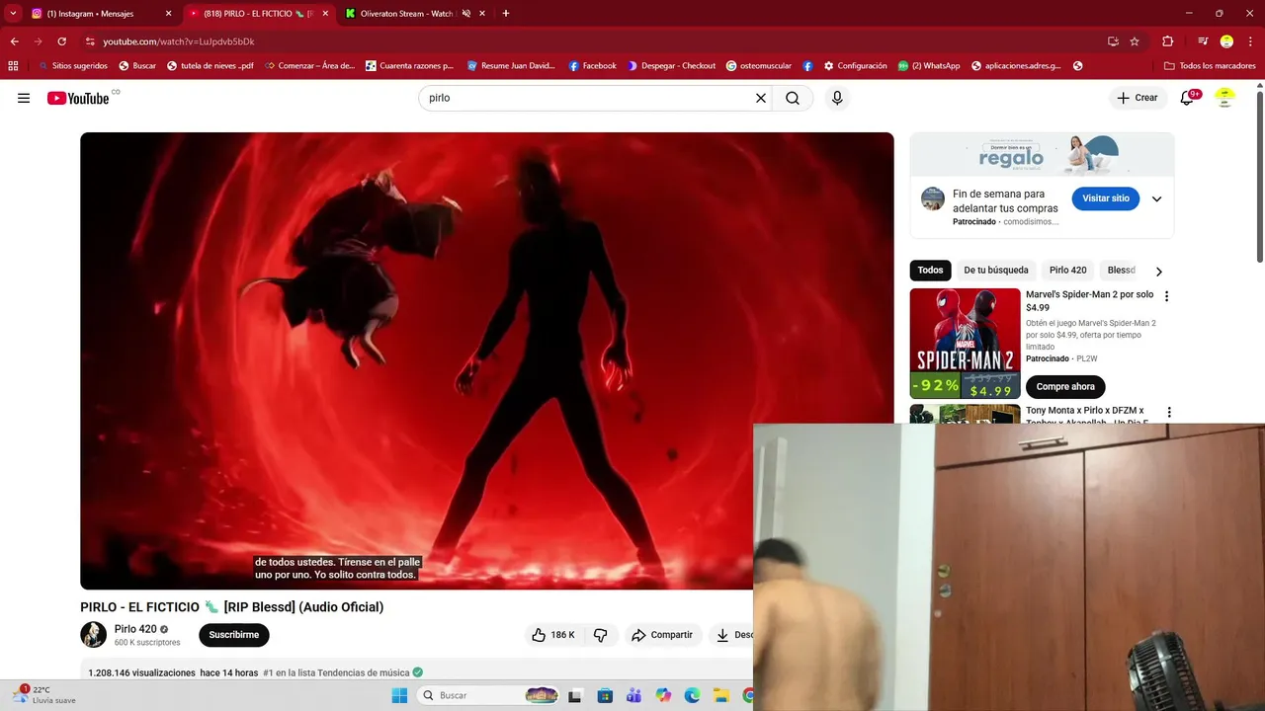Subscribe with the Suscribirme button
Image resolution: width=1265 pixels, height=711 pixels.
click(234, 635)
